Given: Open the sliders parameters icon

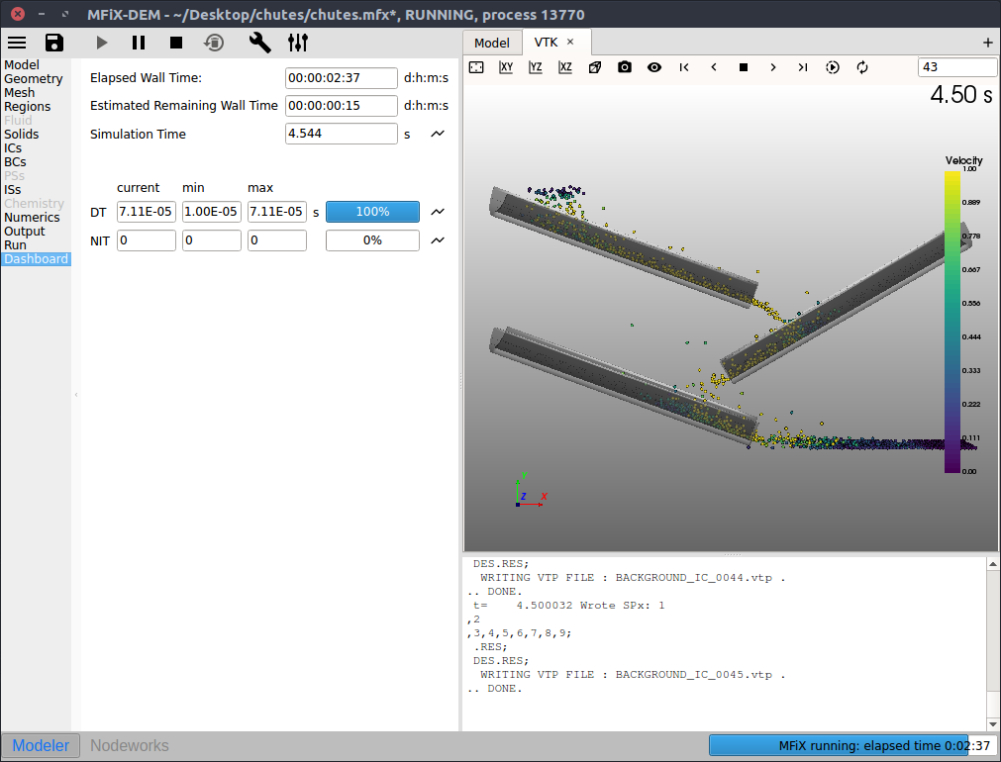Looking at the screenshot, I should (298, 43).
